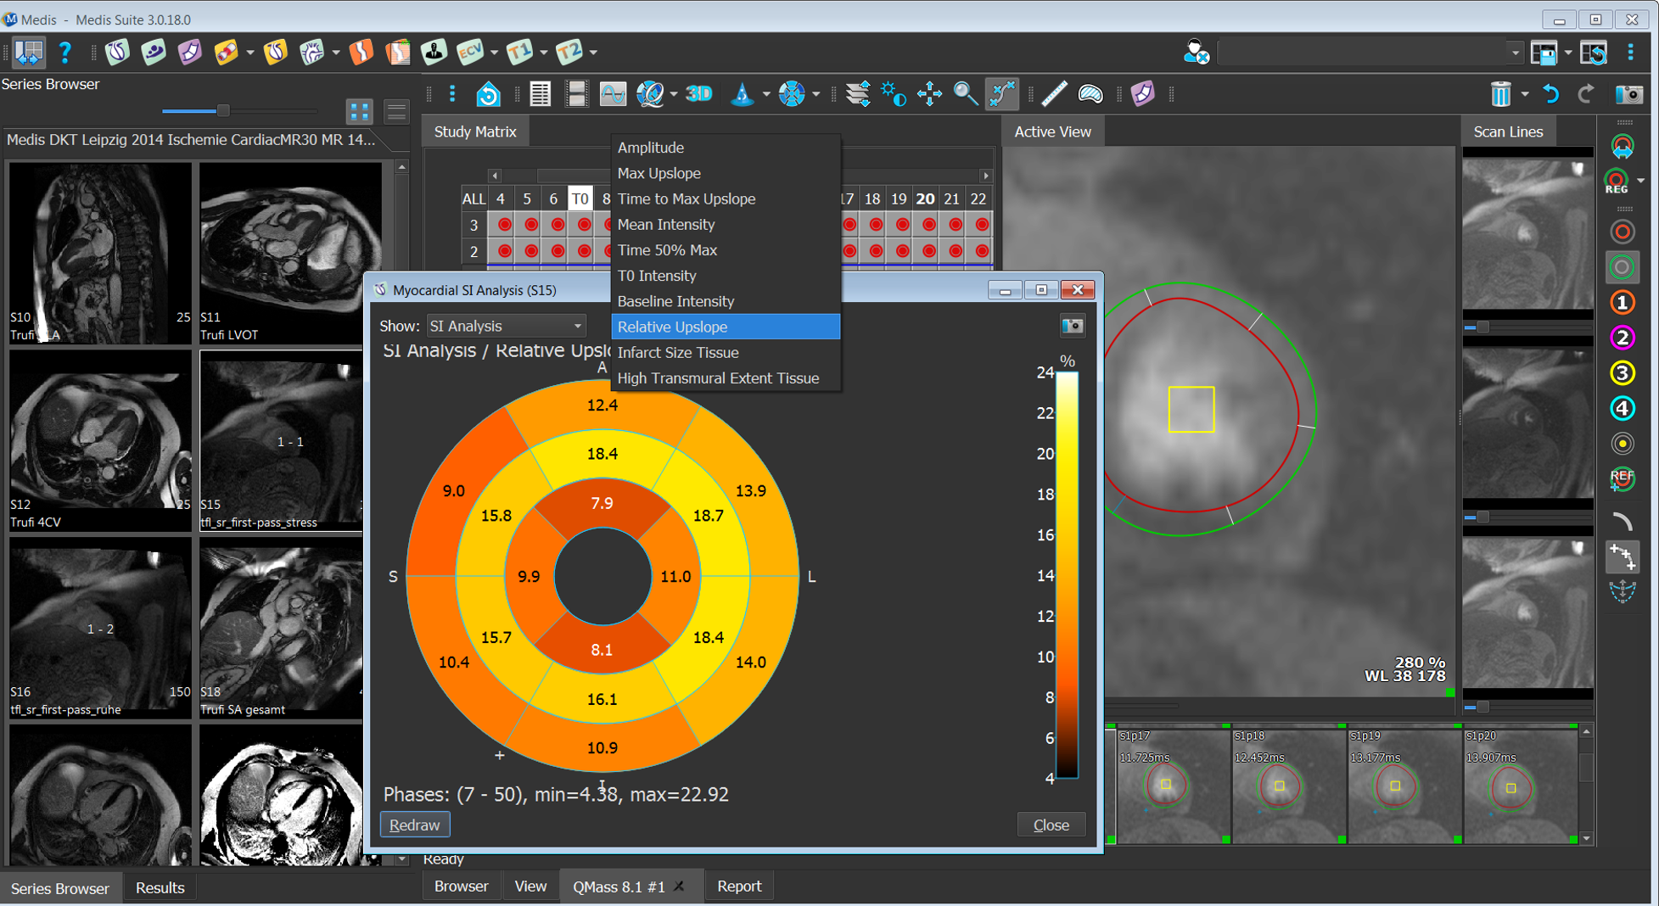Click the undo arrow icon
This screenshot has width=1659, height=906.
[1550, 94]
